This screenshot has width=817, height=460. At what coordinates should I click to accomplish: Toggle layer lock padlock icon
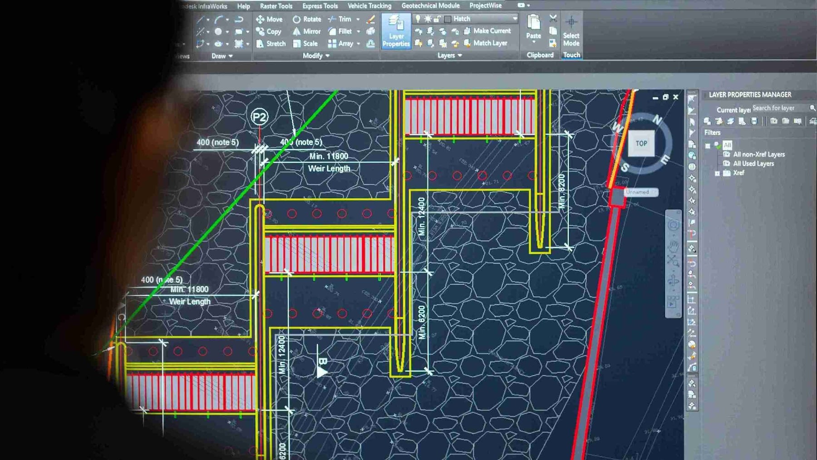[437, 19]
